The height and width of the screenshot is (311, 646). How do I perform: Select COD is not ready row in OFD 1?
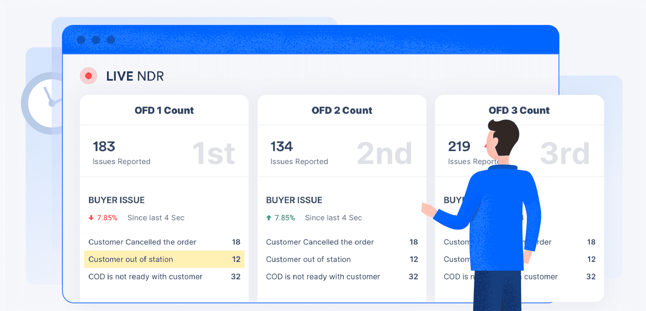click(164, 276)
